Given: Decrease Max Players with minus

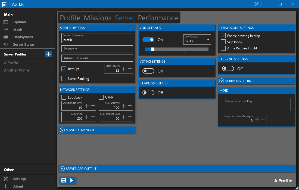Looking at the screenshot, I should coord(130,69).
